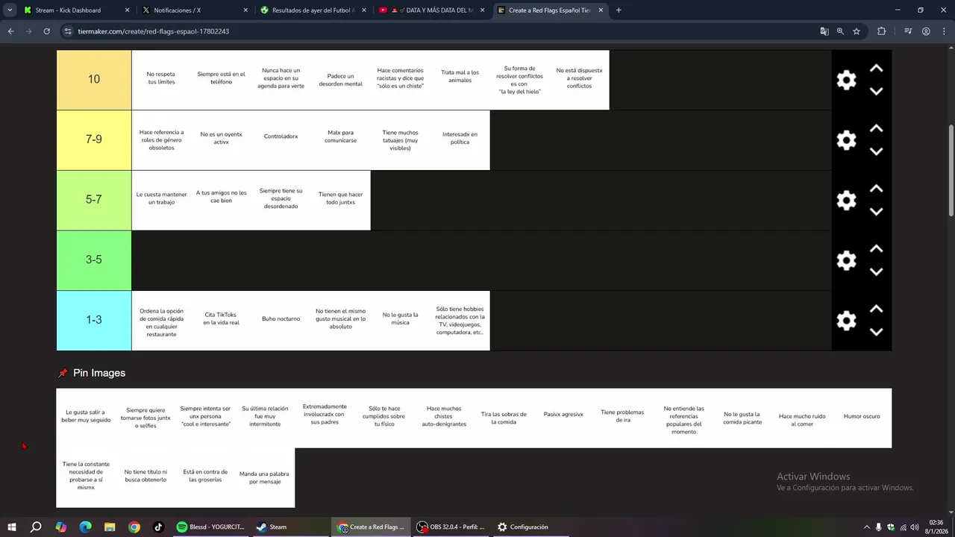Open the tab search dropdown arrow
955x537 pixels.
(10, 10)
